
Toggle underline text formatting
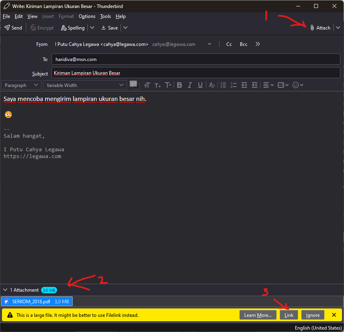coord(200,85)
